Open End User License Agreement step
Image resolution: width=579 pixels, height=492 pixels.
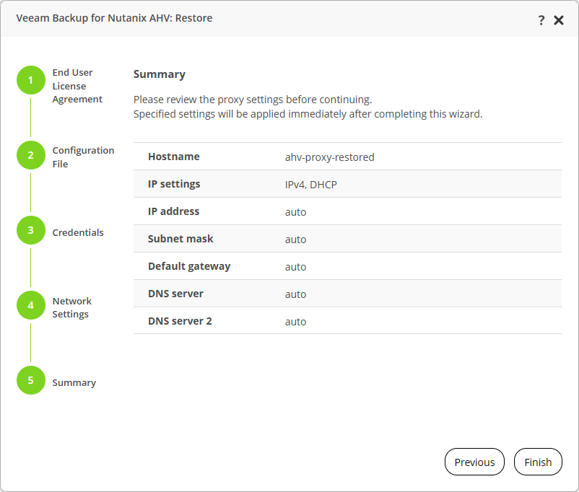(77, 86)
